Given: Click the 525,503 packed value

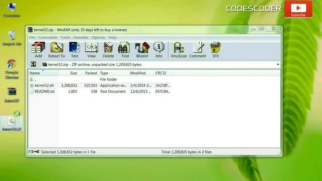Looking at the screenshot, I should point(91,85).
